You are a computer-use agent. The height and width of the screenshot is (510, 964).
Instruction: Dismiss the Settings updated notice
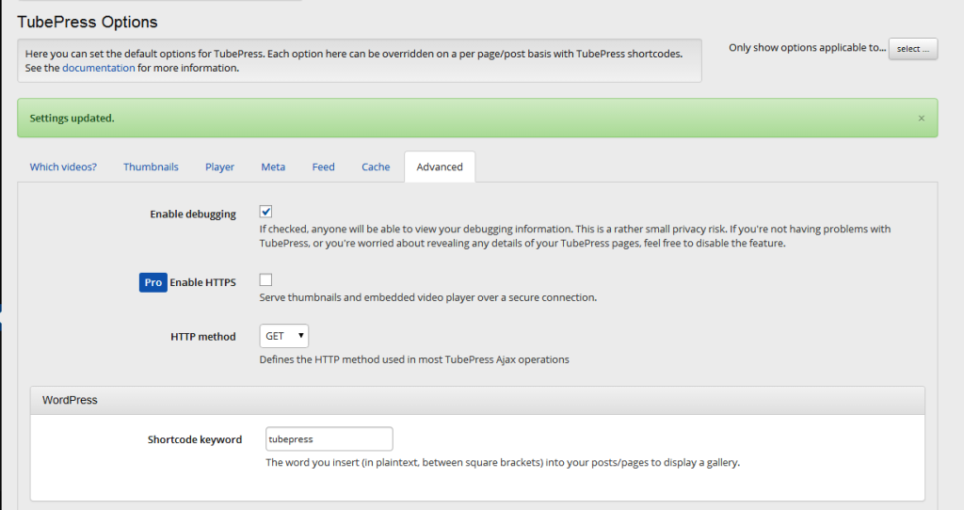(x=921, y=118)
